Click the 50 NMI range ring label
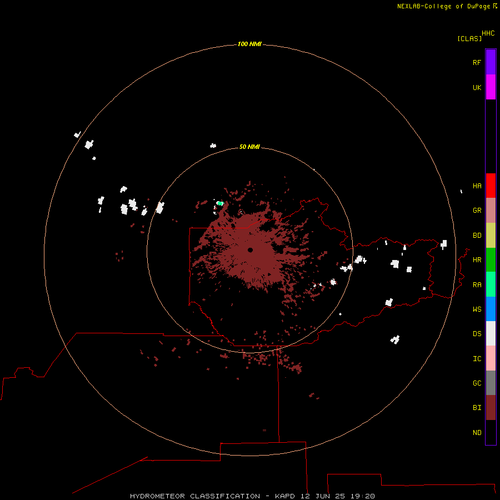The image size is (500, 500). click(249, 147)
